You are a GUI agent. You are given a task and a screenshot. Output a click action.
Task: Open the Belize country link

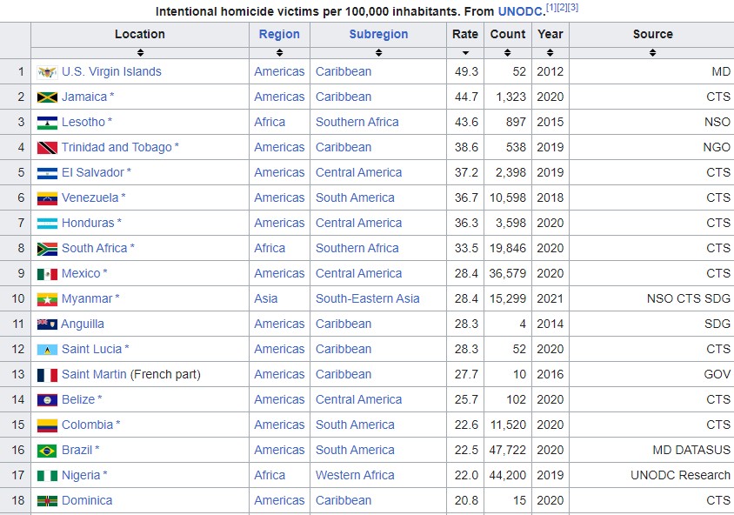78,400
